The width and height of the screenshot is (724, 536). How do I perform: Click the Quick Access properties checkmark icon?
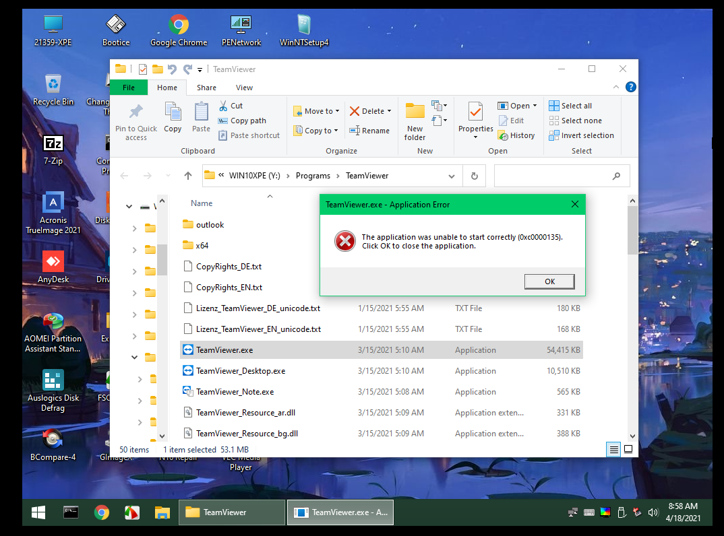[143, 69]
